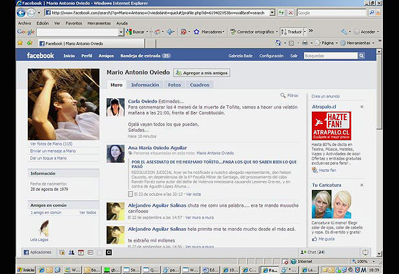Open the Página dropdown menu

[x=327, y=43]
